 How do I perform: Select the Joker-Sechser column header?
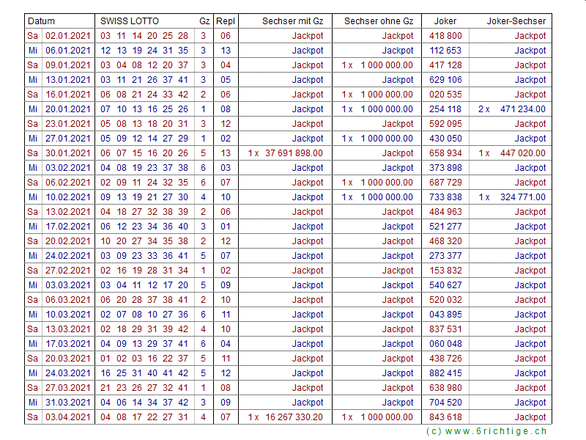516,21
